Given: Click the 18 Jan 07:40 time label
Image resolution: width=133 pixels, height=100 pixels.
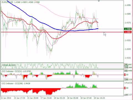Looking at the screenshot, I should [86, 98].
